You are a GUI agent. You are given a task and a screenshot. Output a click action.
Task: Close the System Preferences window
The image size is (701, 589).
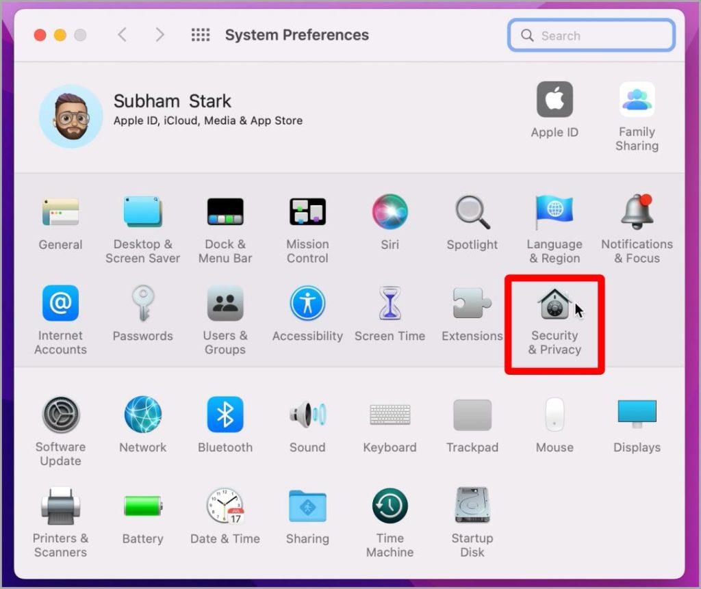click(40, 35)
